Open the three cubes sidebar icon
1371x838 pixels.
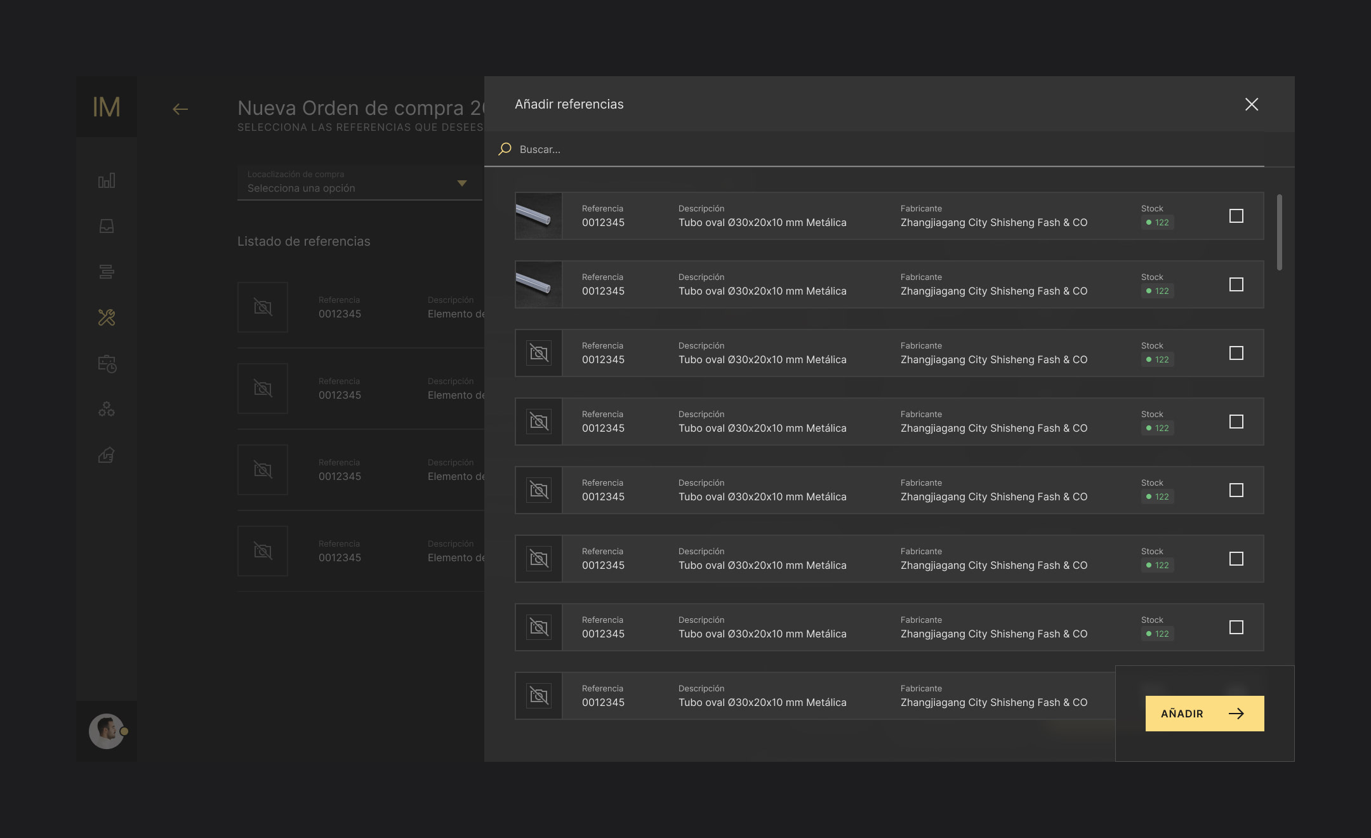(x=107, y=409)
